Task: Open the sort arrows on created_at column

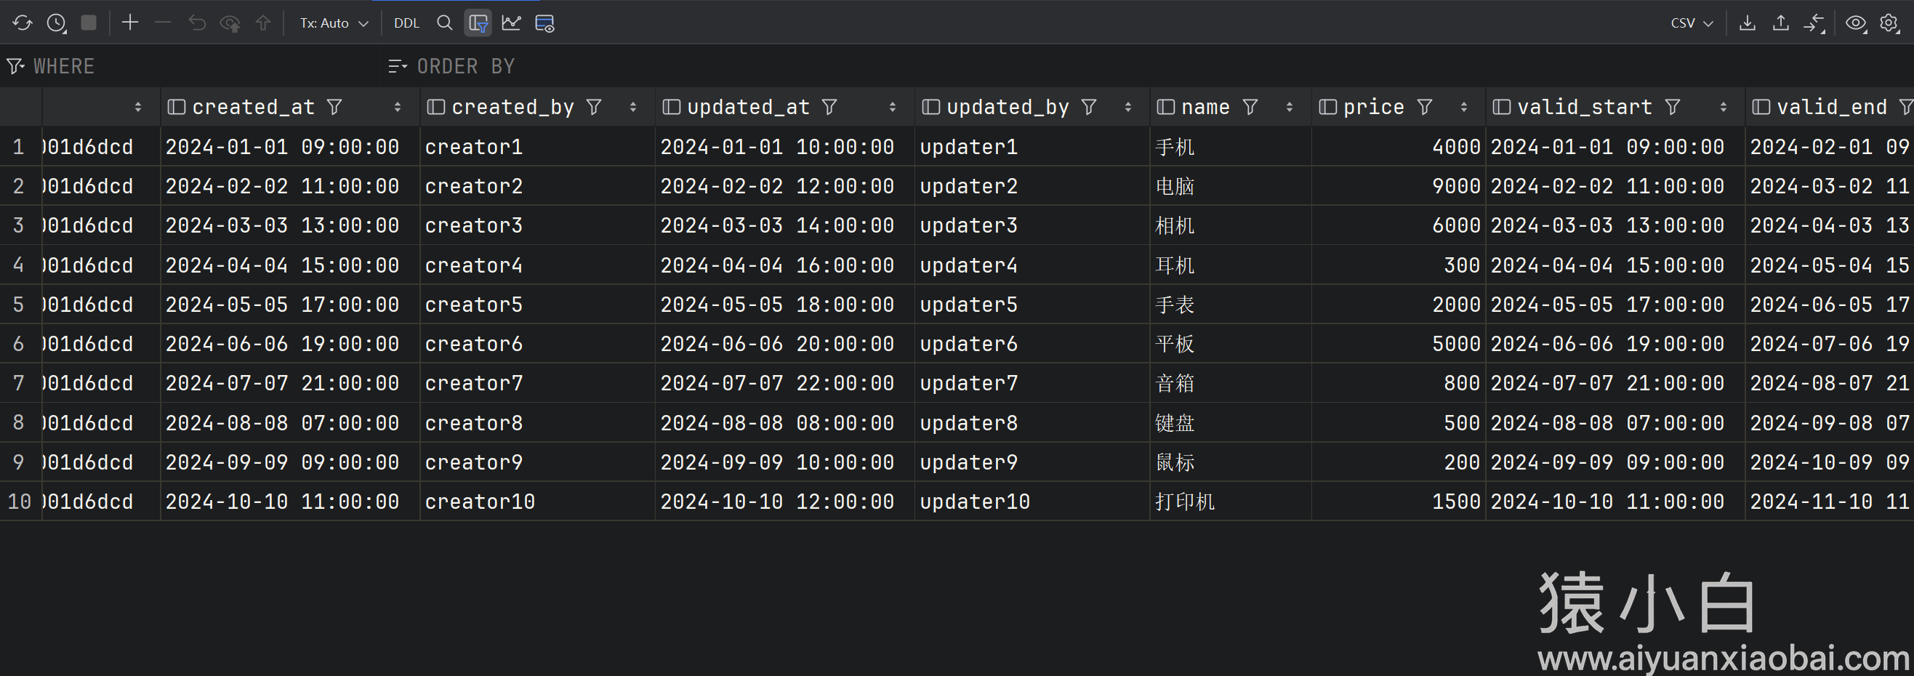Action: tap(398, 107)
